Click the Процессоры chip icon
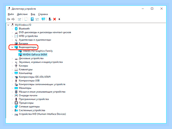 16,103
